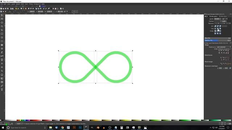Open the Object menu
The image size is (232, 130).
point(18,4)
